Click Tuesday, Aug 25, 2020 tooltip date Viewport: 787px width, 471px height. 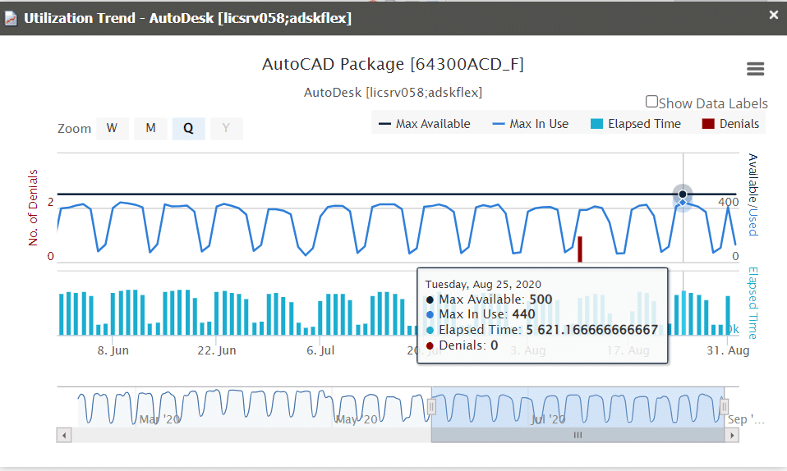tap(483, 285)
